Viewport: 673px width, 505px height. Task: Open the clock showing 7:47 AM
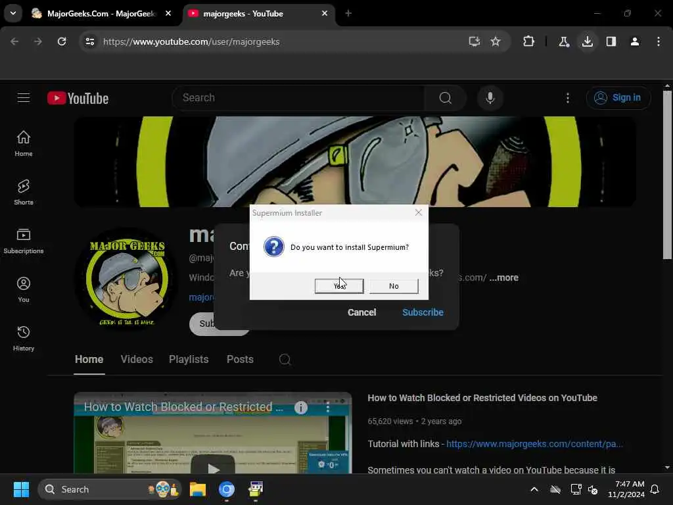(626, 489)
